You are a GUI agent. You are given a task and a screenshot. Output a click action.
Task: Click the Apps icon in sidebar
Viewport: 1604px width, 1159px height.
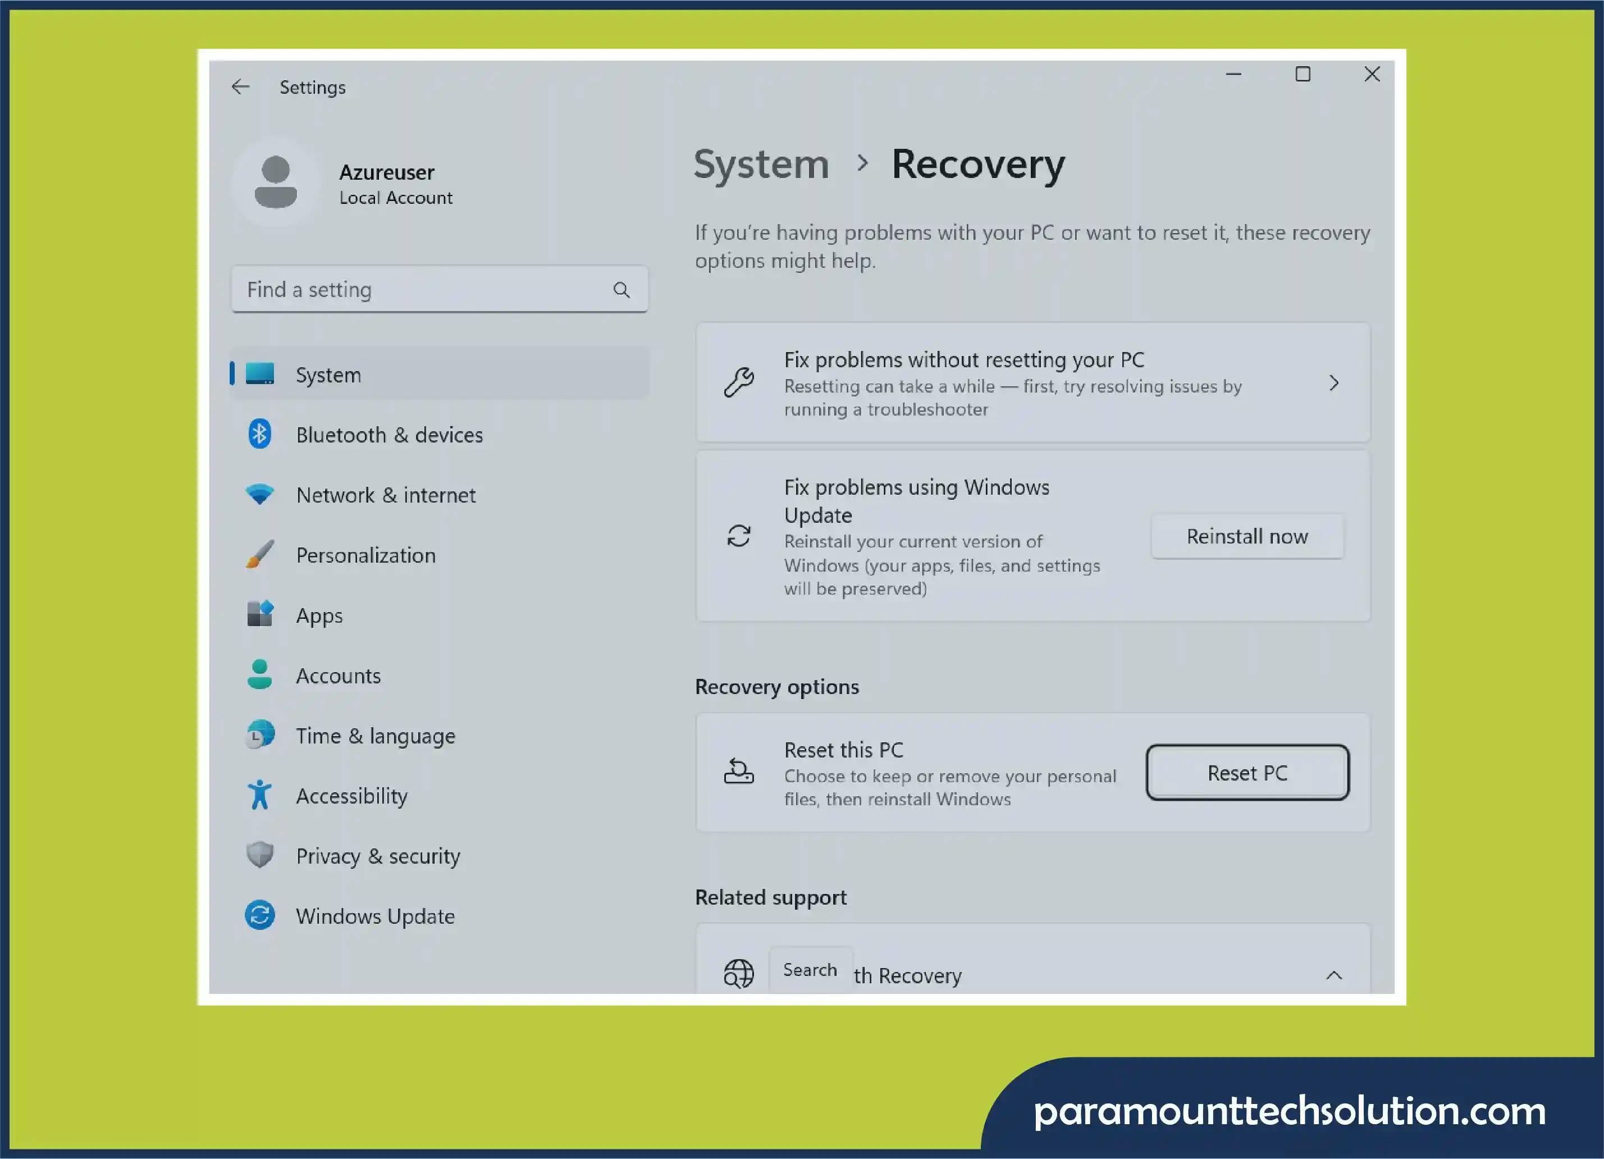coord(259,613)
